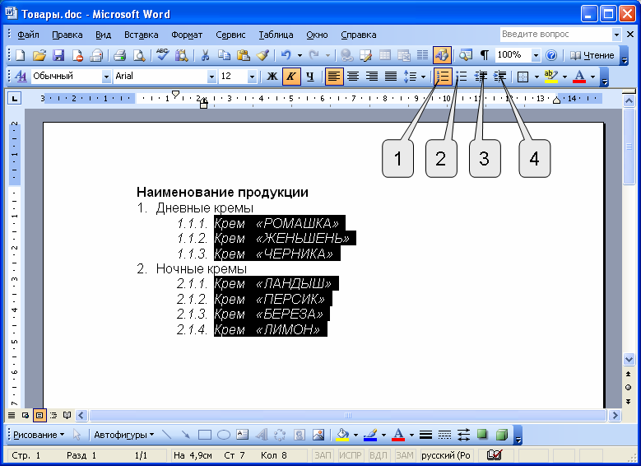The width and height of the screenshot is (641, 466).
Task: Toggle numbered list formatting
Action: click(x=443, y=77)
